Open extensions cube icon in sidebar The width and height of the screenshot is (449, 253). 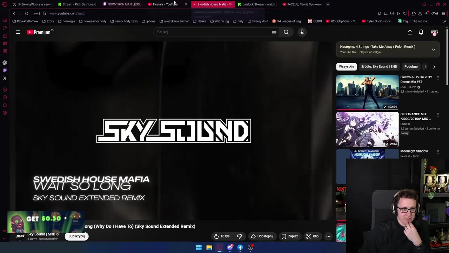5,105
